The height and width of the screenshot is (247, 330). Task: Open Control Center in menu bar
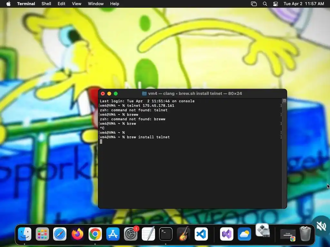pos(276,4)
